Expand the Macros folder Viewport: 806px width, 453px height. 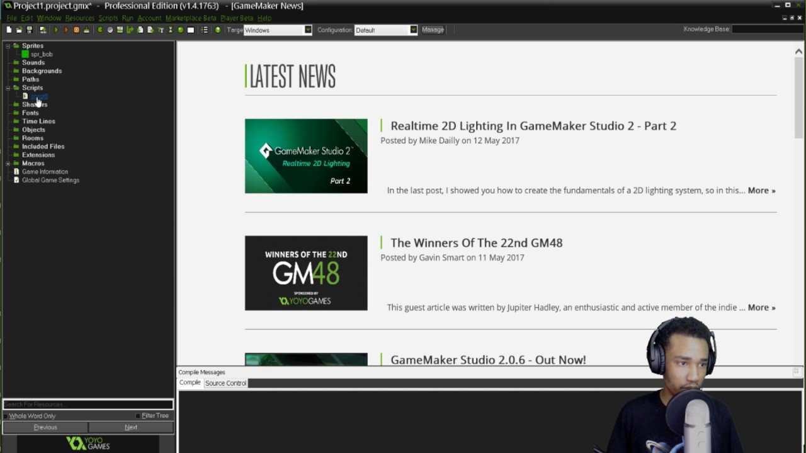(x=8, y=164)
